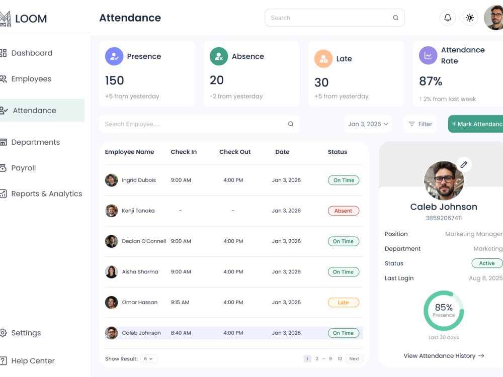Click the Next pagination button
Screen dimensions: 503x377
(354, 359)
